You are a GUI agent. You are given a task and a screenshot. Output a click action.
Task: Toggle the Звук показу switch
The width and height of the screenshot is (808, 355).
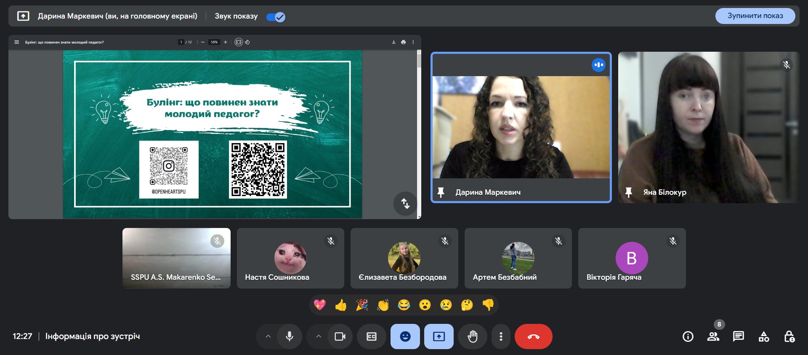click(x=276, y=17)
